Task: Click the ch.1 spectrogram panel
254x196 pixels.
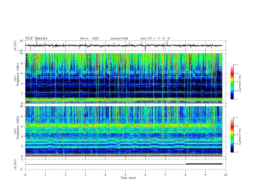Action: tap(124, 78)
